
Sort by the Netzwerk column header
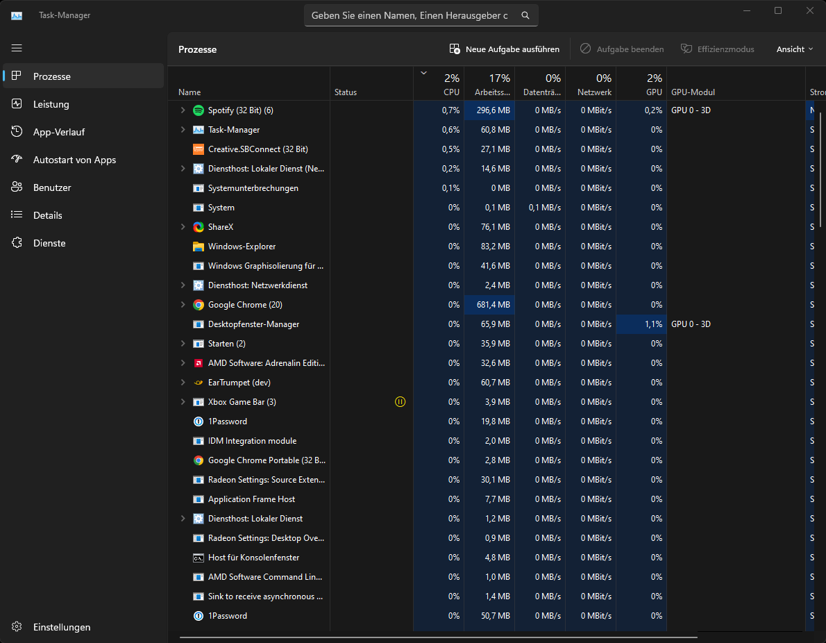(x=591, y=84)
